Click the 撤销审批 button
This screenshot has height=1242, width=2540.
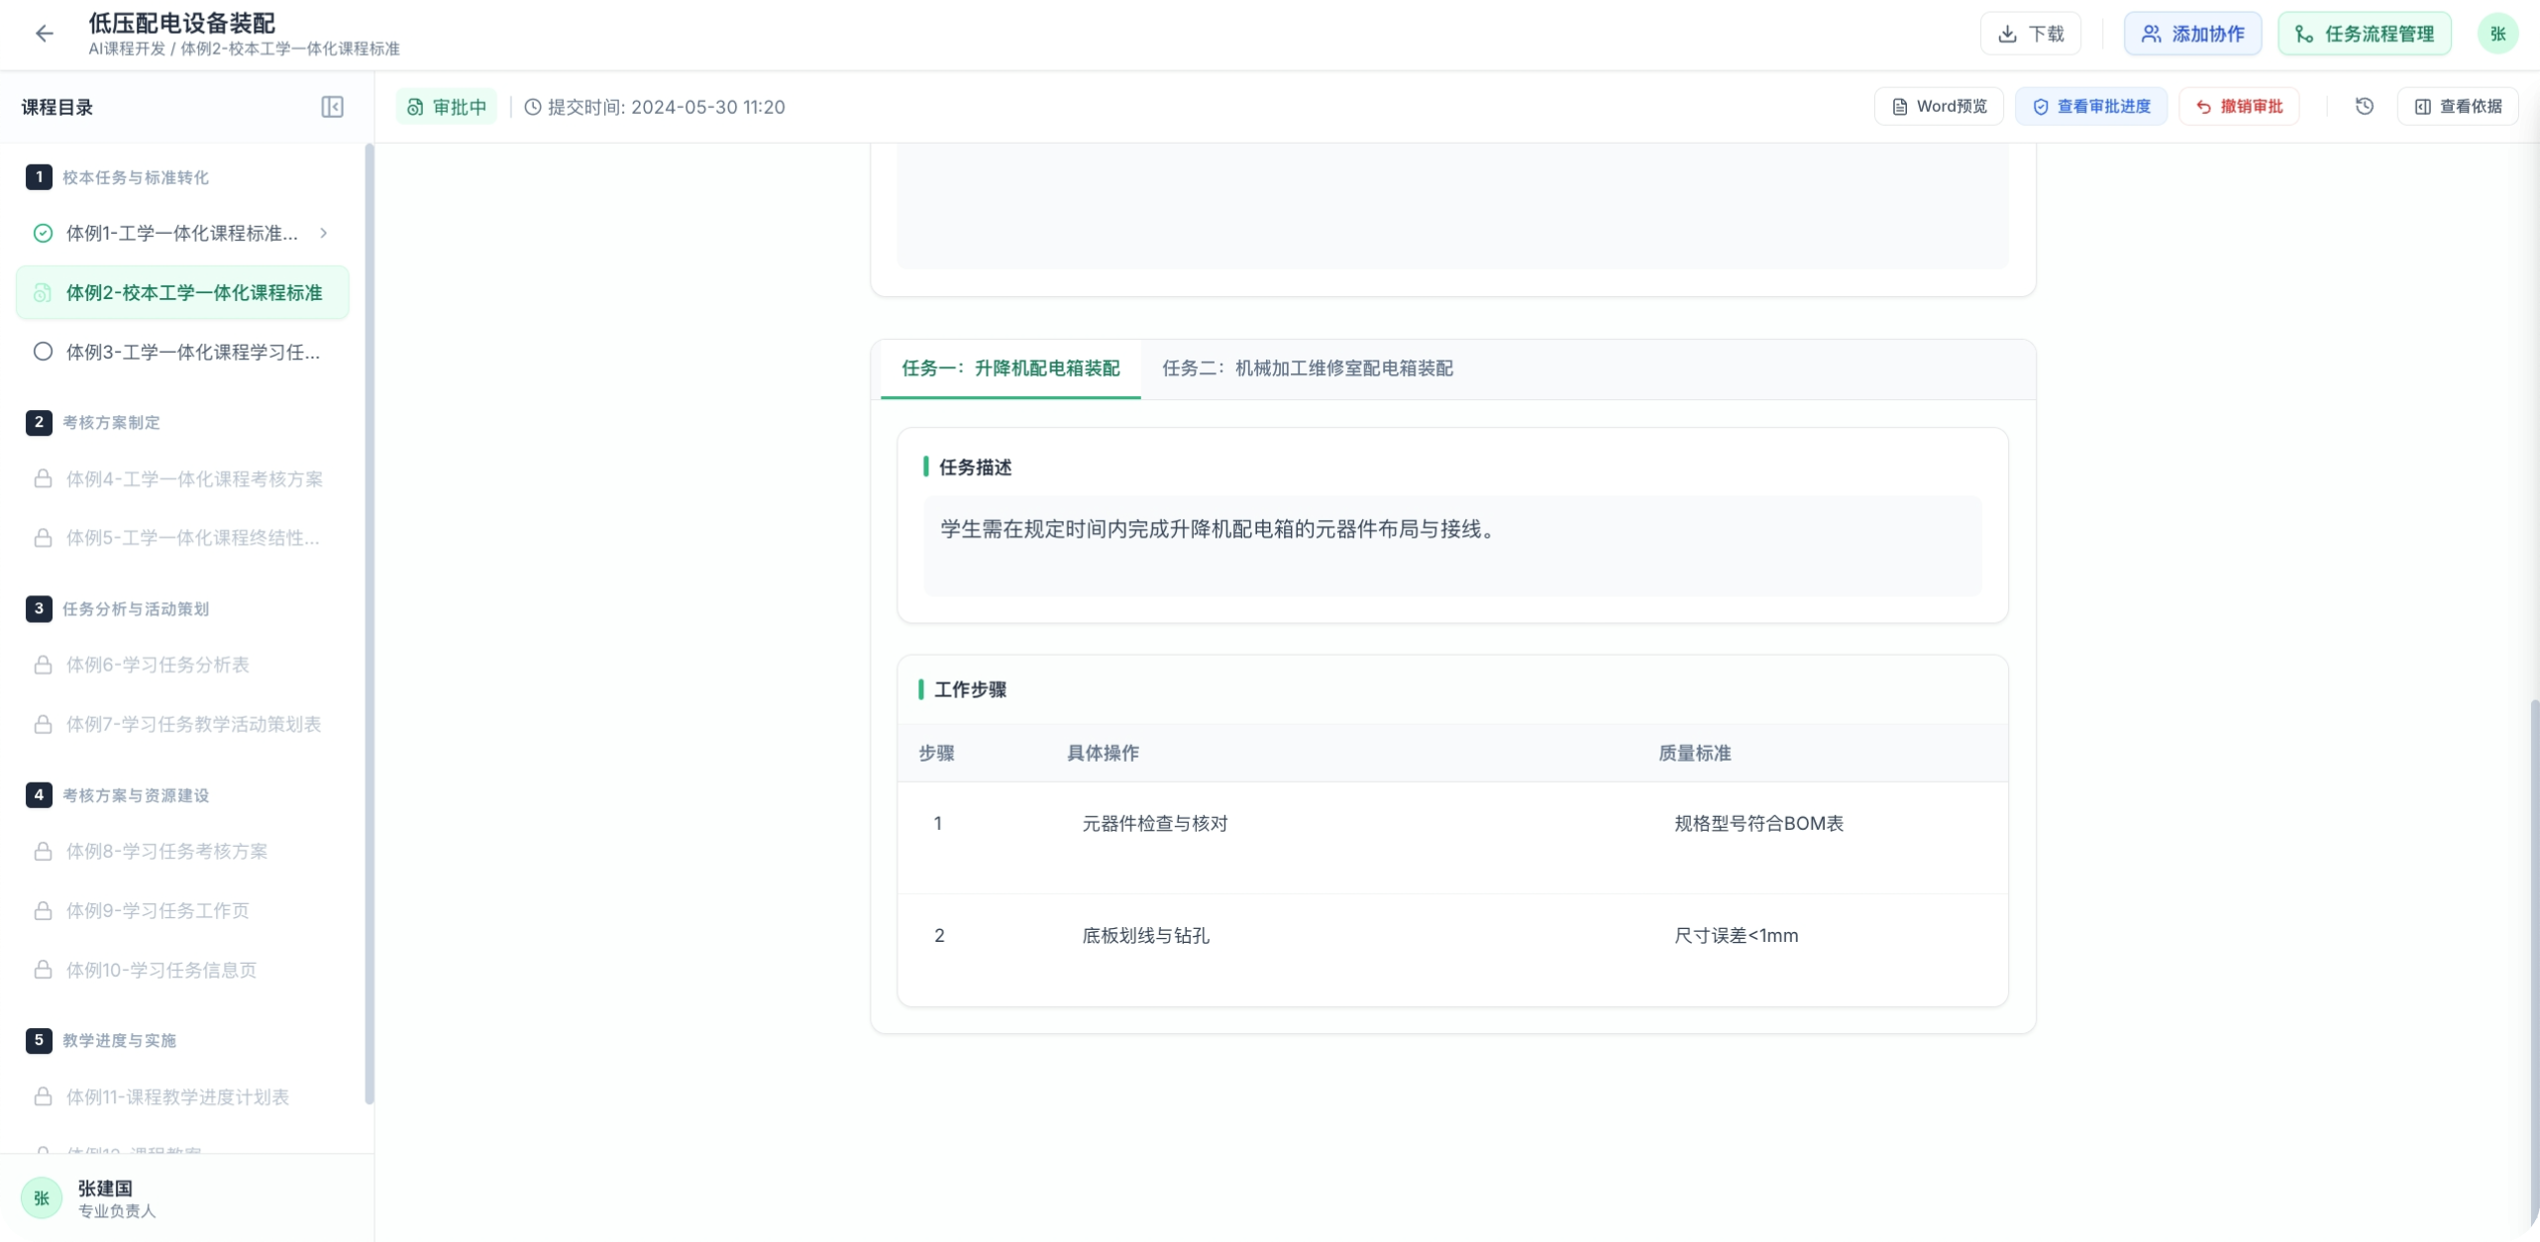tap(2239, 106)
